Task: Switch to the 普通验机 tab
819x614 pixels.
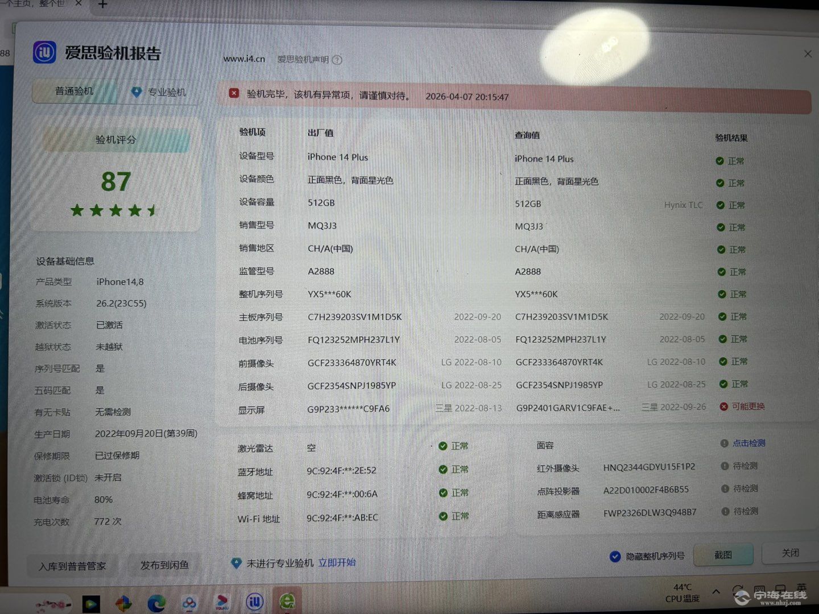Action: [x=74, y=92]
